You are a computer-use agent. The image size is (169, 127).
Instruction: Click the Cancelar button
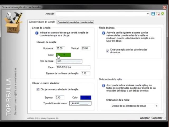157,118
